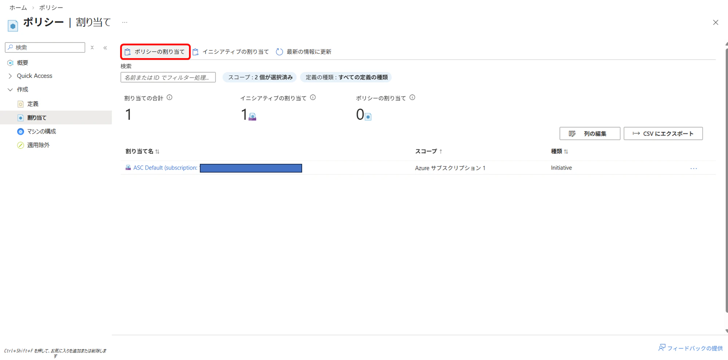Close the Policy blade
Image resolution: width=728 pixels, height=360 pixels.
tap(716, 23)
